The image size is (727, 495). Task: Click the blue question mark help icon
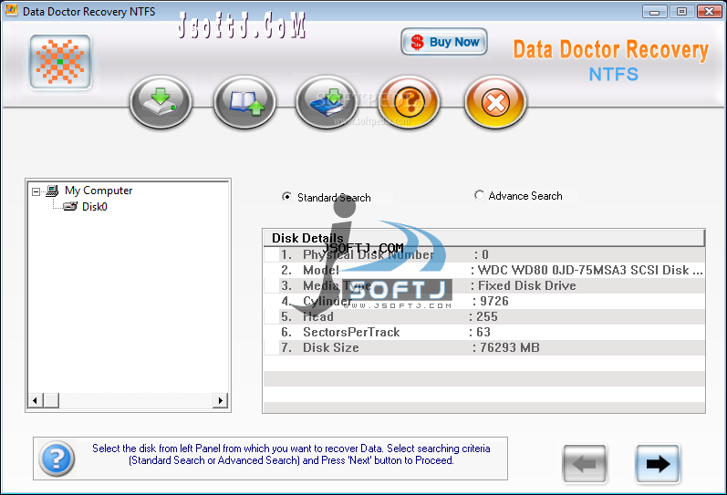[57, 459]
